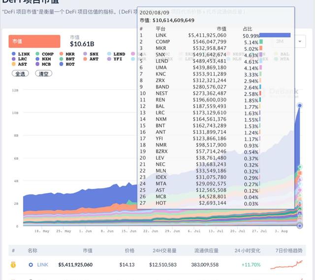Toggle MCB series in chart legend
Image resolution: width=315 pixels, height=280 pixels.
coord(43,64)
